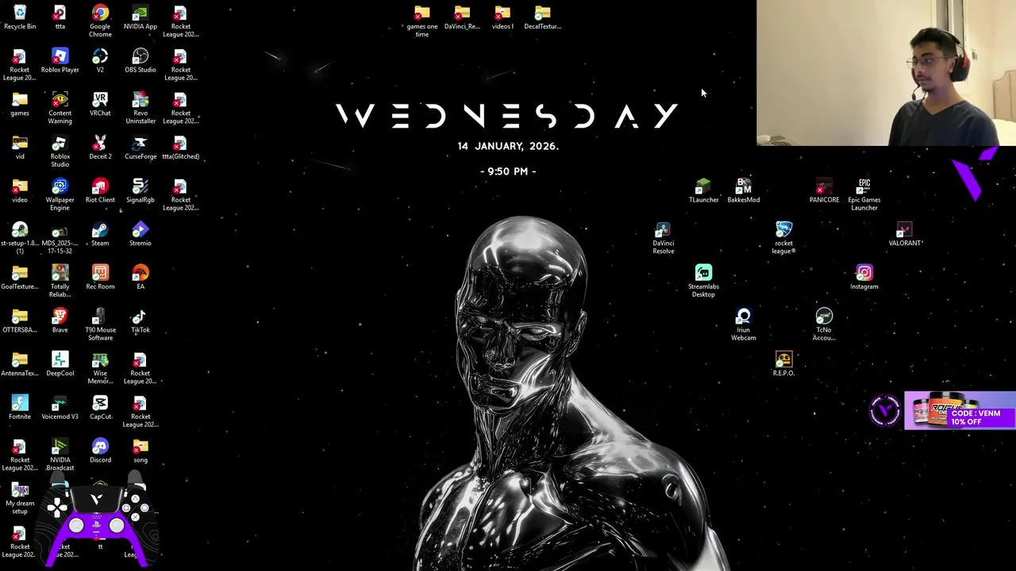Launch SignalRgb shortcut

coord(140,191)
